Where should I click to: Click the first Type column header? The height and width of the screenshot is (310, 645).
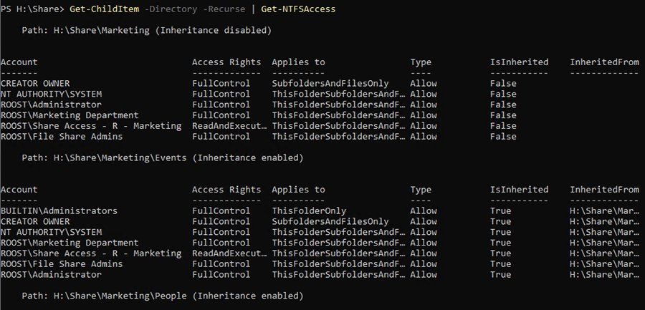tap(421, 62)
